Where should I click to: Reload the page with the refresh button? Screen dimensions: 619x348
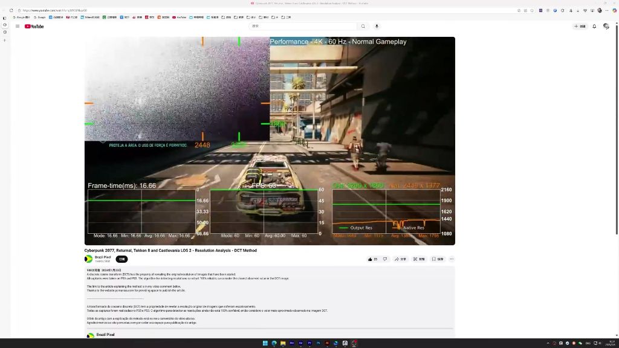[11, 10]
